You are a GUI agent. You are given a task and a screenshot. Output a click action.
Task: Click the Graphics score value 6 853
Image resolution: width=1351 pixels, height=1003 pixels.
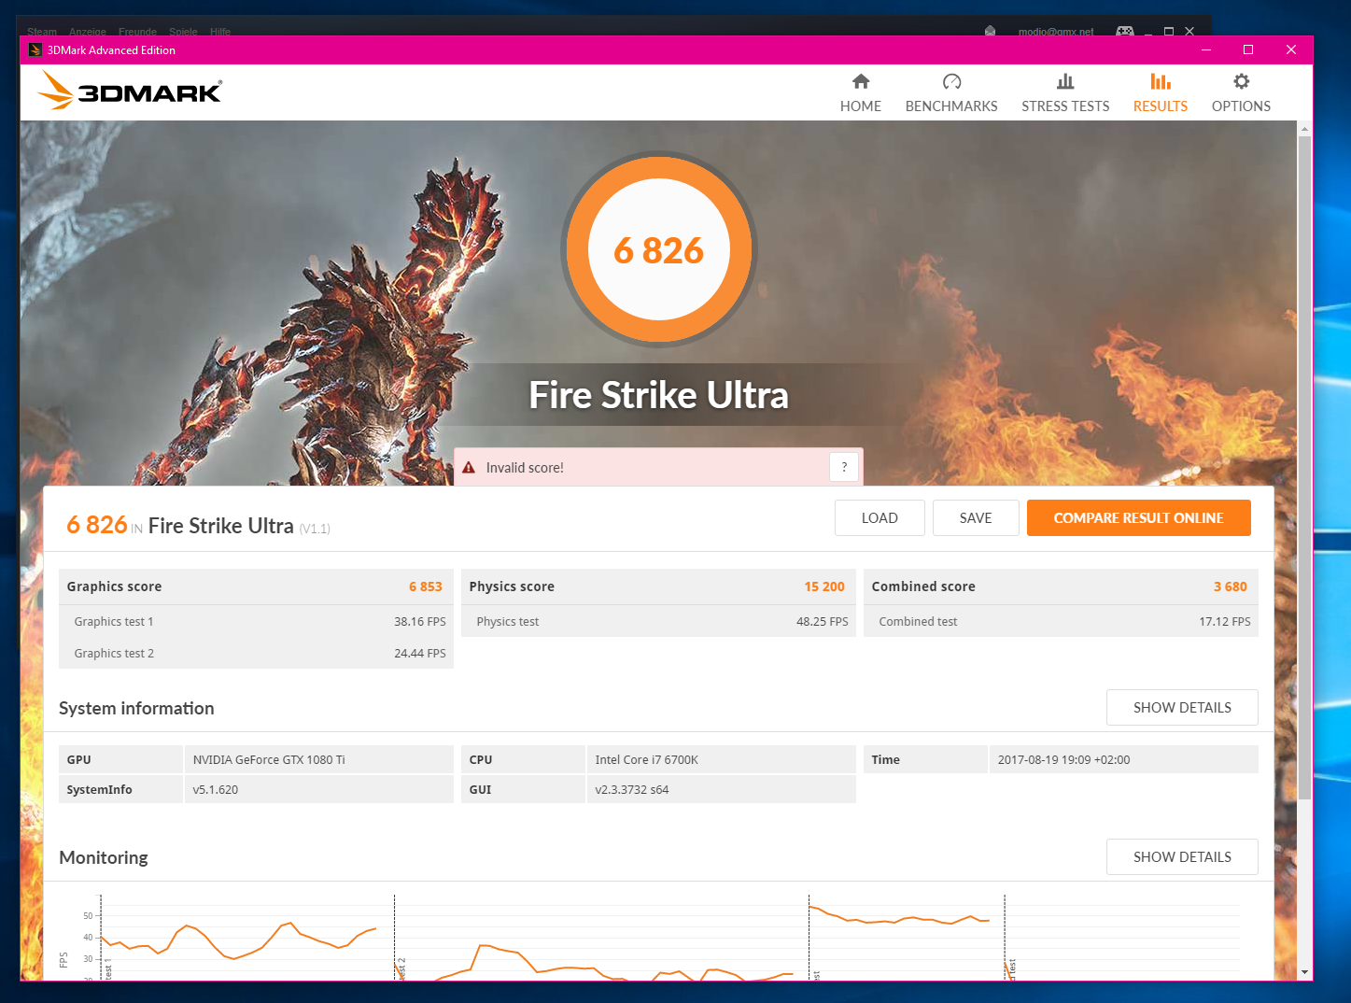pos(426,586)
